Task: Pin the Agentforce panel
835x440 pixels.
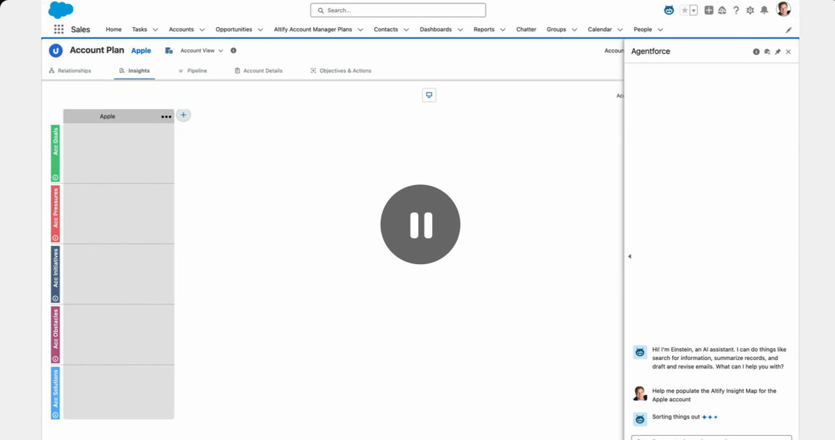Action: coord(778,52)
